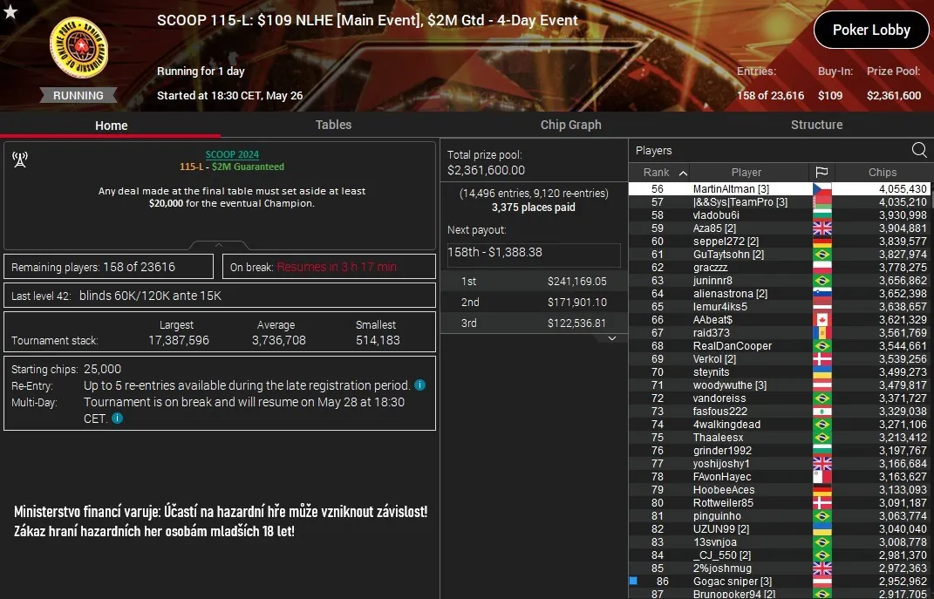Select player vandoreiss row
The image size is (934, 599).
point(779,398)
